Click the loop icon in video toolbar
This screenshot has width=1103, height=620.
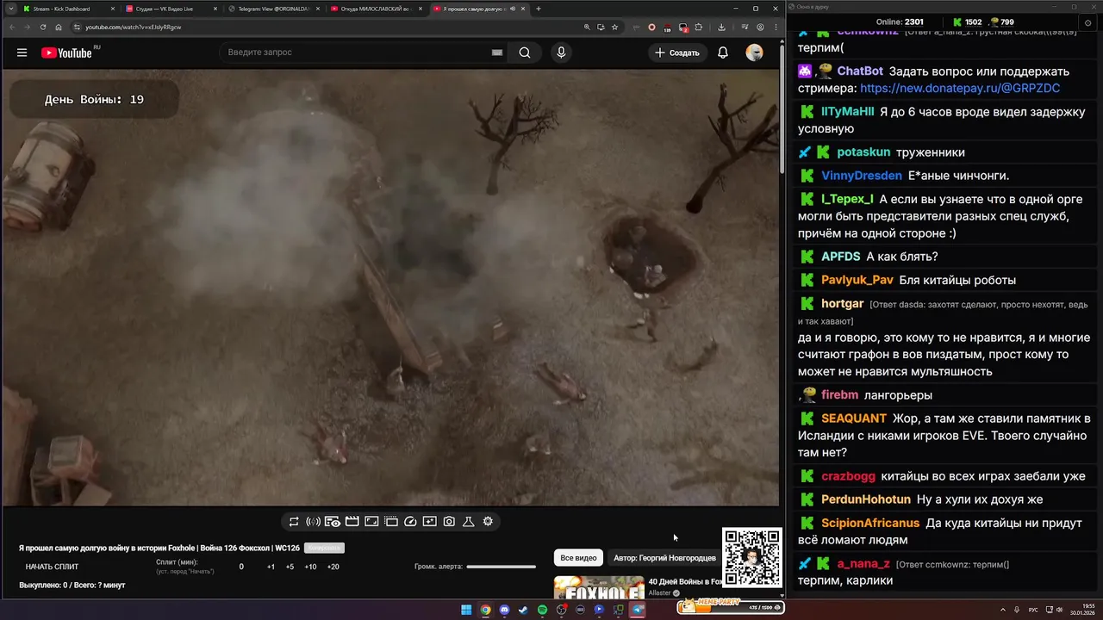(x=294, y=522)
